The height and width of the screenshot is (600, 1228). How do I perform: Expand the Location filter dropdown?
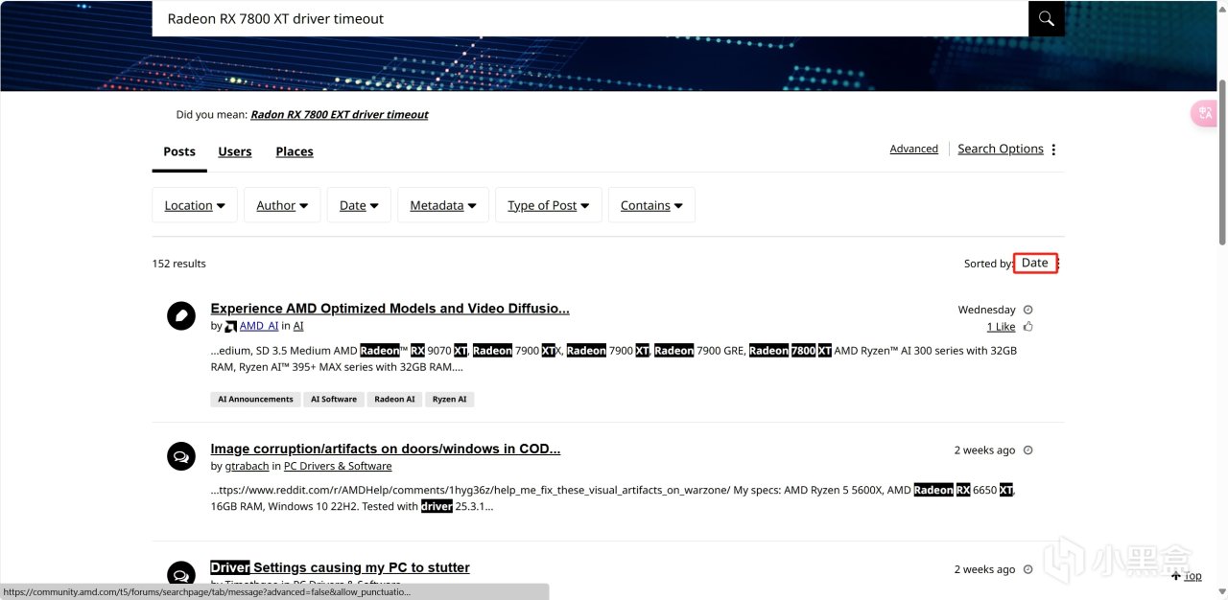(x=195, y=205)
